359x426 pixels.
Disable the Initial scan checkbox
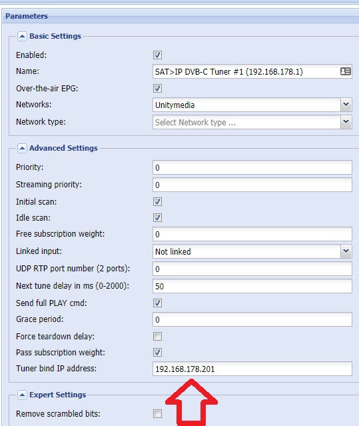[157, 201]
